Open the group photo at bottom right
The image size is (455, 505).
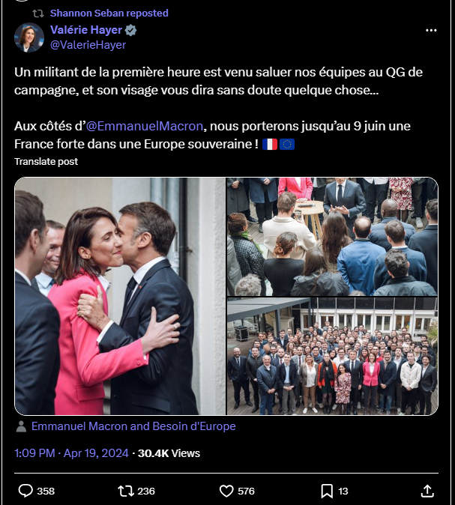point(332,356)
